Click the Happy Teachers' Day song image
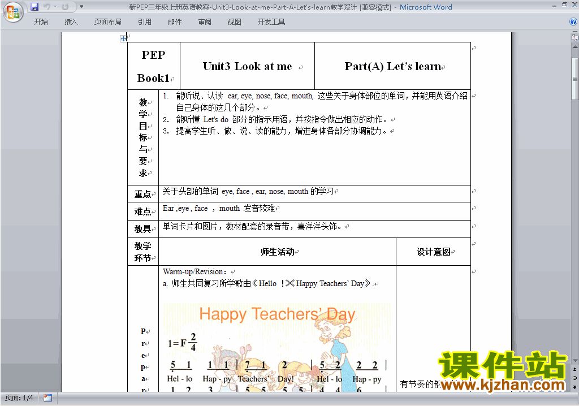The image size is (579, 406). (276, 347)
